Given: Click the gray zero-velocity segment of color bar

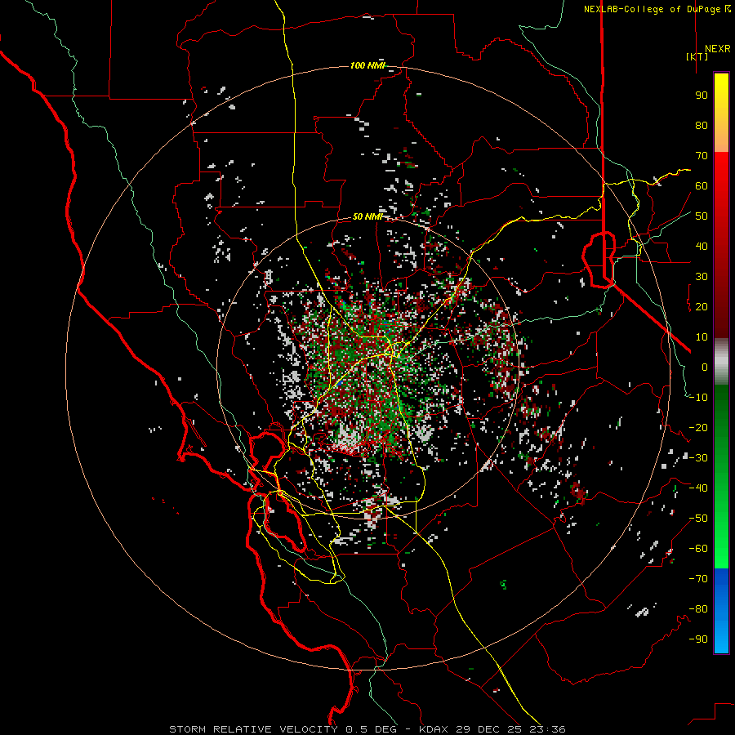Looking at the screenshot, I should [721, 362].
